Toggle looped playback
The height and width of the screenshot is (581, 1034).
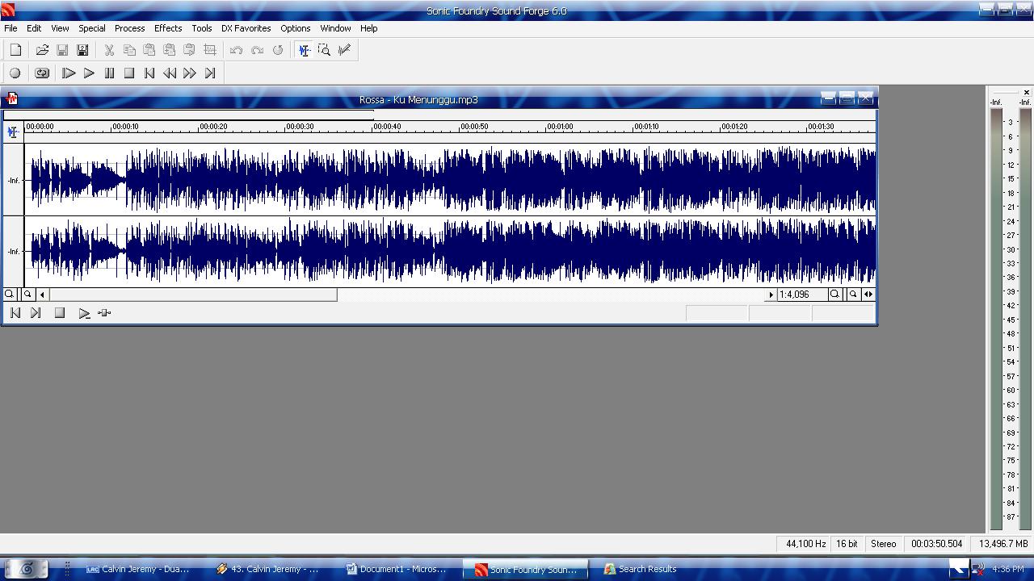[x=42, y=73]
